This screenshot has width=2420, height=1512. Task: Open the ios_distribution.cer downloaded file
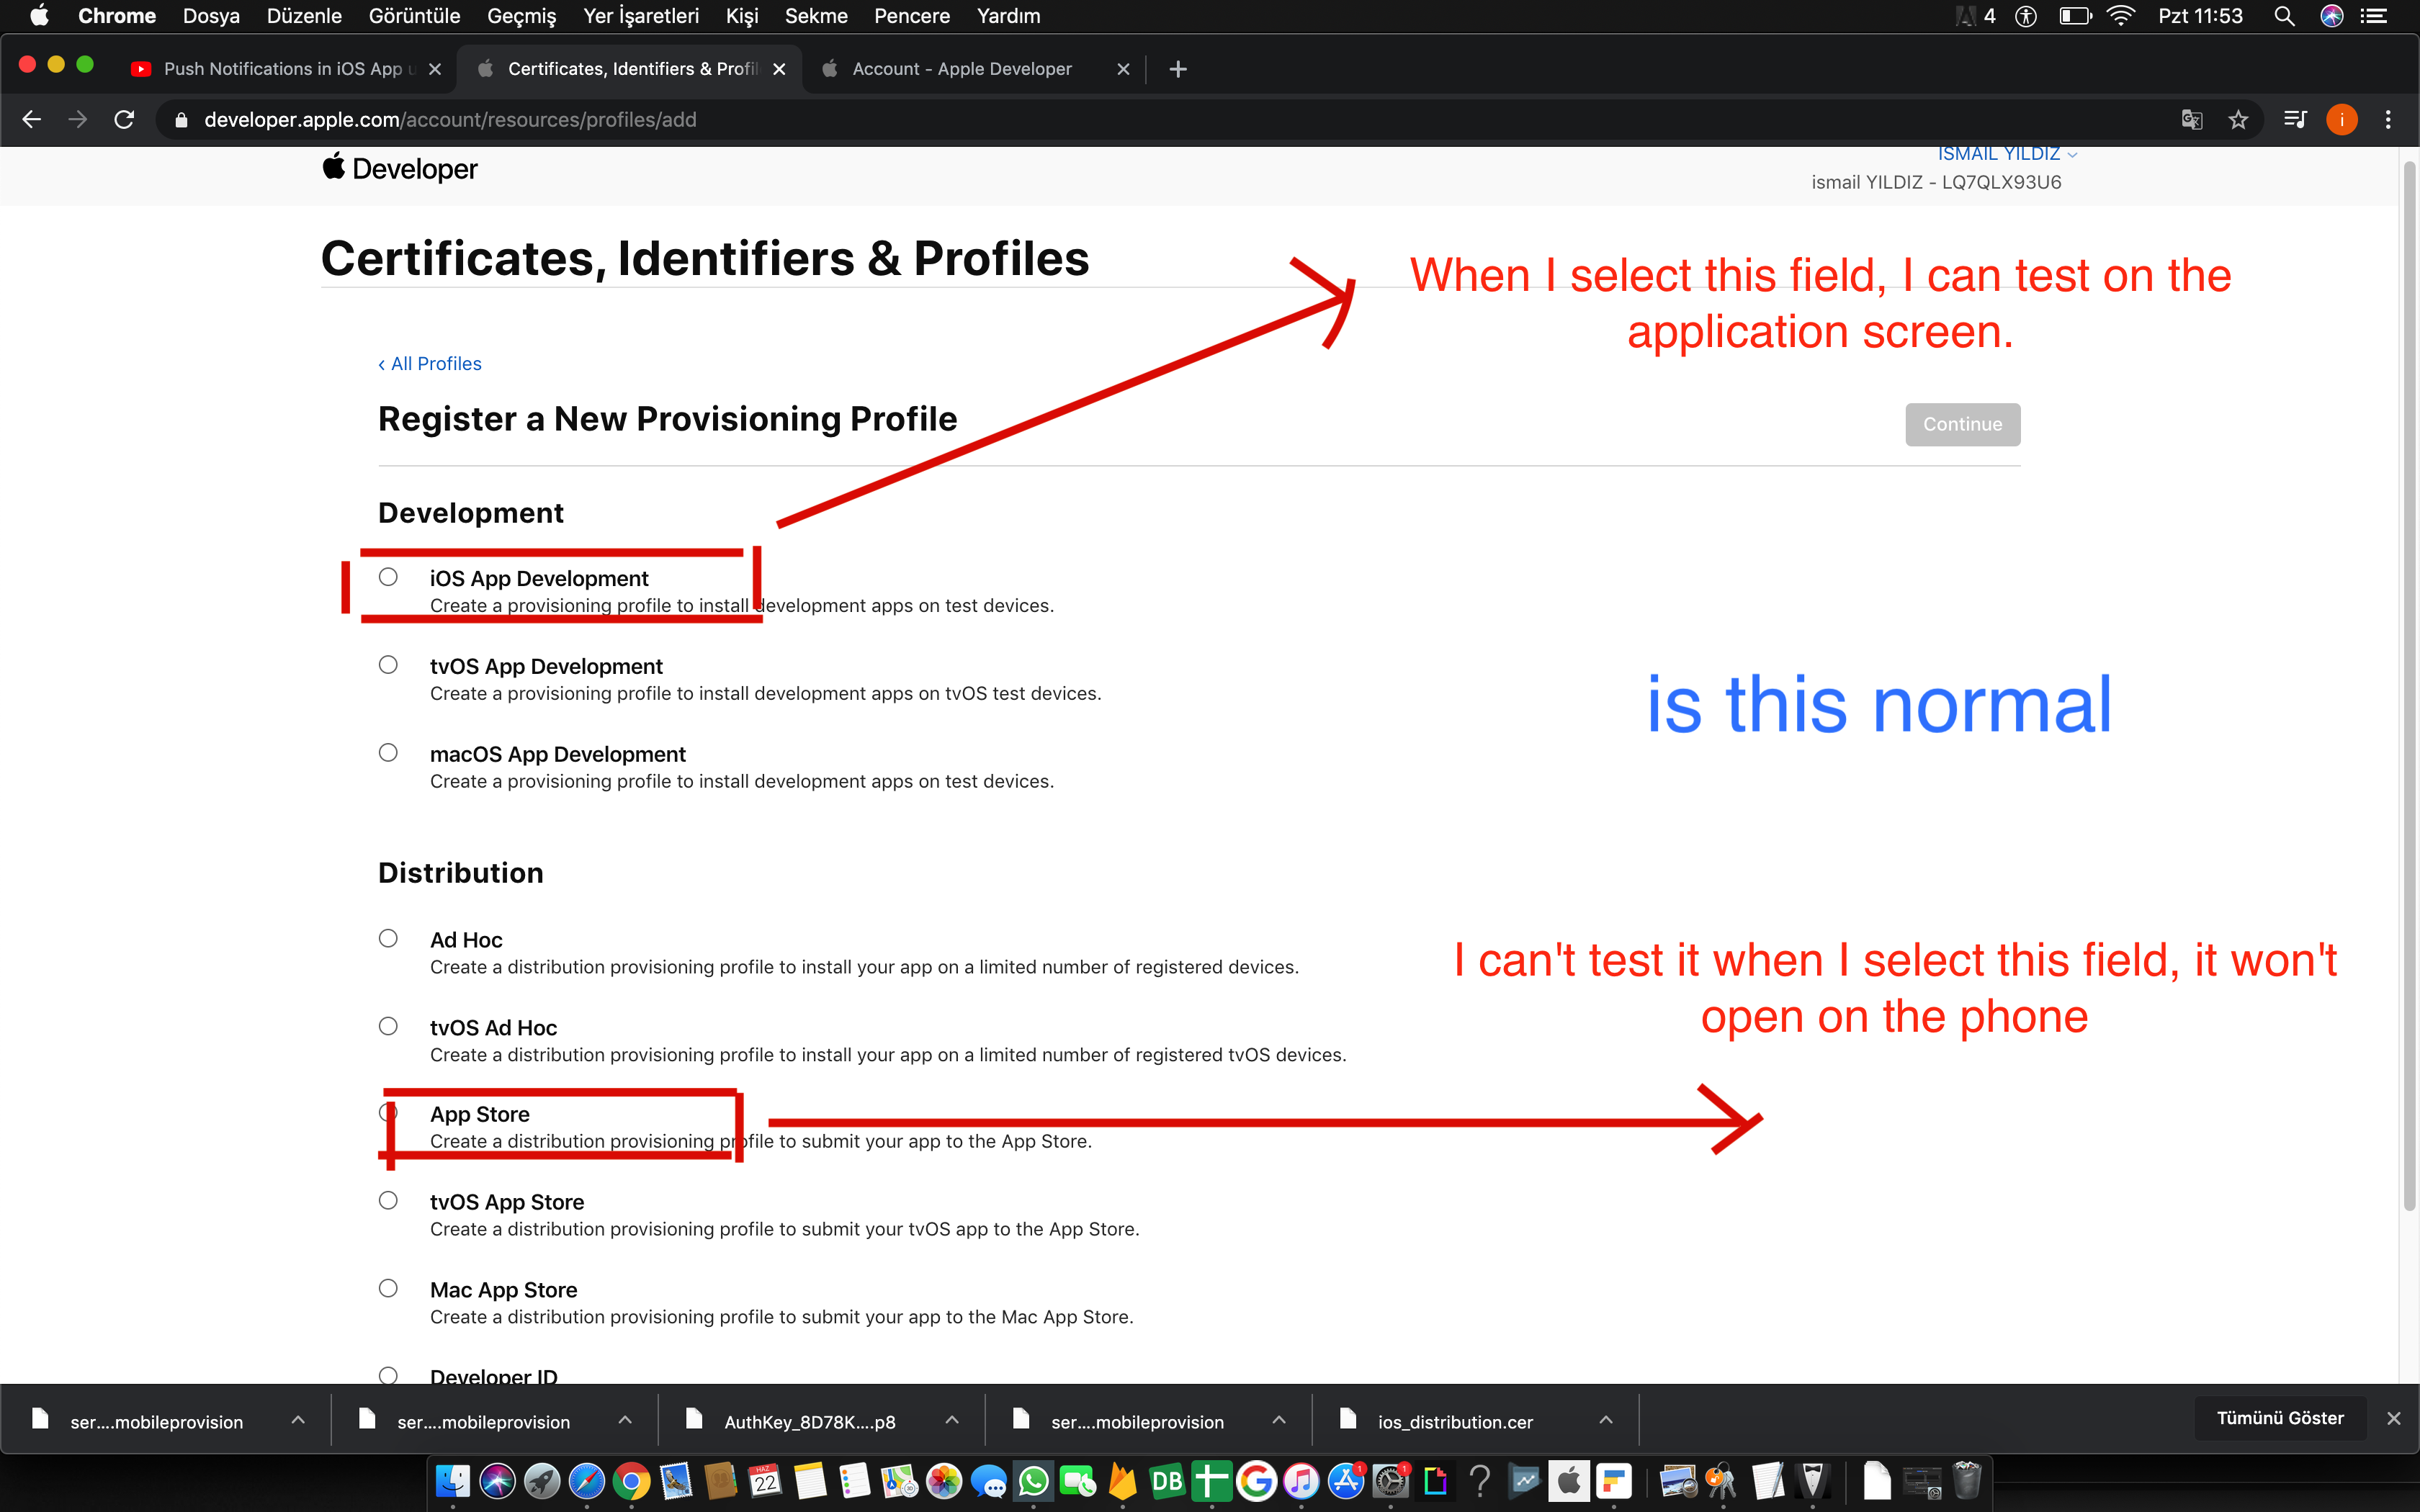coord(1455,1422)
